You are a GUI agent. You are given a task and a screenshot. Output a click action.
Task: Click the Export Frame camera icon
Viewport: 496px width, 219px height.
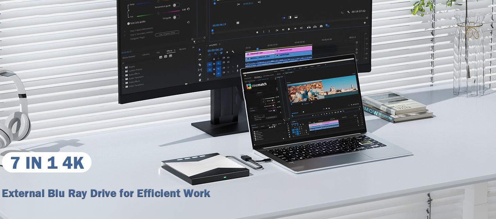(x=321, y=26)
